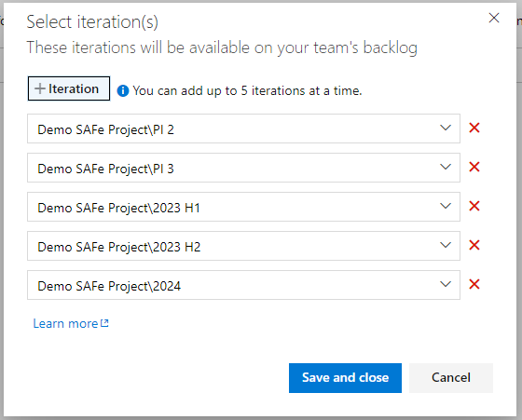
Task: Click the blue info icon
Action: pyautogui.click(x=123, y=90)
